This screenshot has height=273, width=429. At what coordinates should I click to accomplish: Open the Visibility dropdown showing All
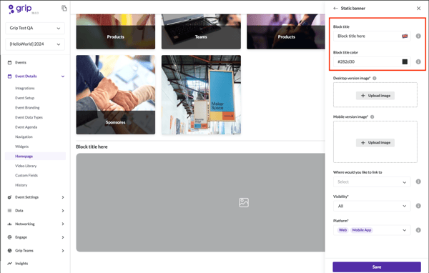[x=372, y=206]
